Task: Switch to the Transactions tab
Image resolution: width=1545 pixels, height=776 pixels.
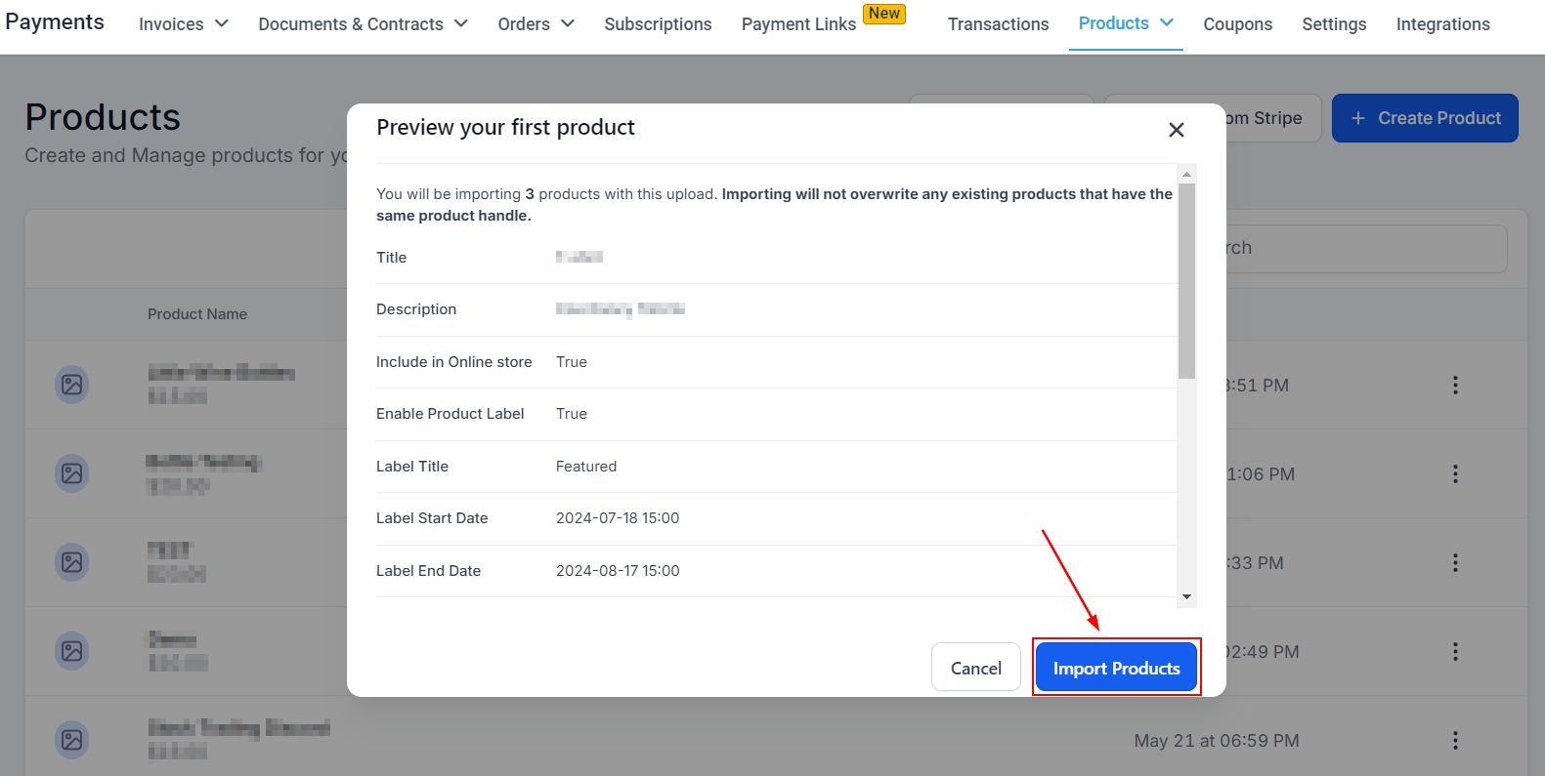Action: [998, 24]
